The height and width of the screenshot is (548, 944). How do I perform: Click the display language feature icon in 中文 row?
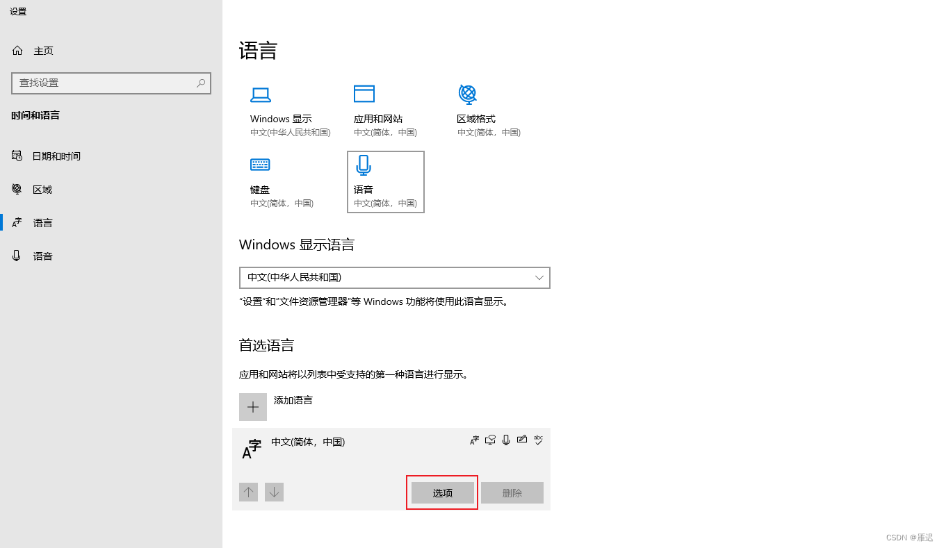(x=475, y=440)
